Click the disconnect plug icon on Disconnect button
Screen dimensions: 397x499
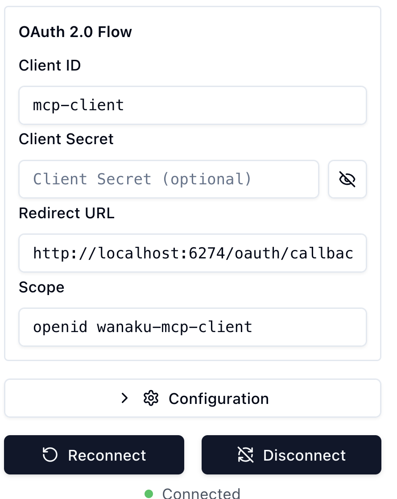point(246,455)
